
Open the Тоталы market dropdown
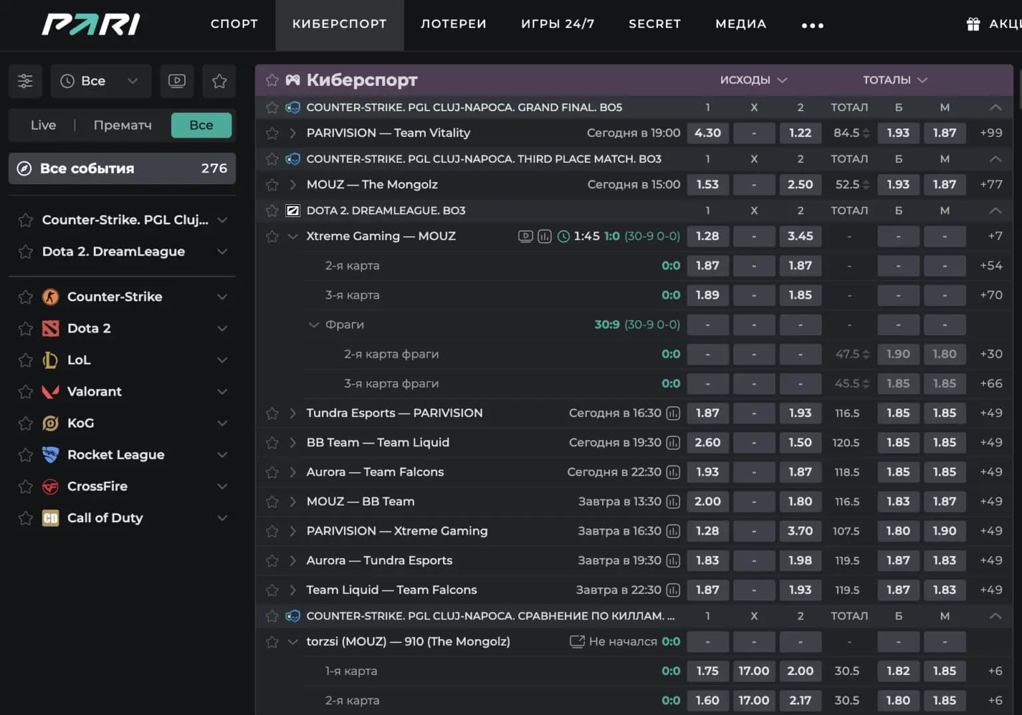pos(895,80)
